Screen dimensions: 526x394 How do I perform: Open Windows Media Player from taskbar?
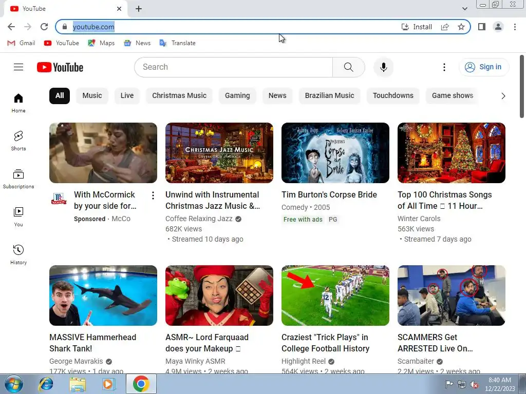(x=108, y=384)
